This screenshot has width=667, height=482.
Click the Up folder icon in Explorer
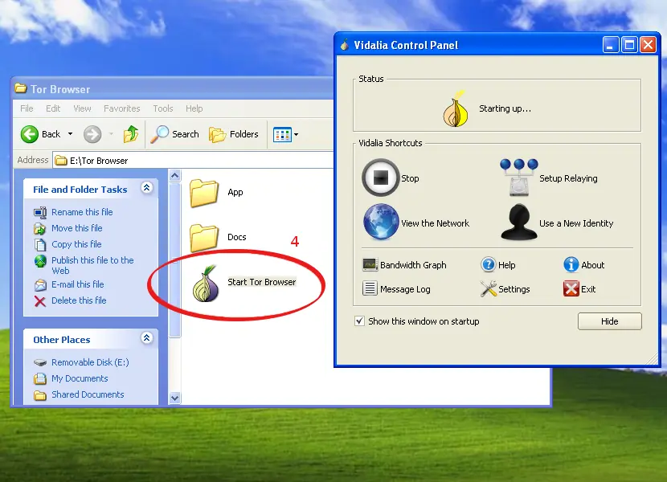coord(131,134)
